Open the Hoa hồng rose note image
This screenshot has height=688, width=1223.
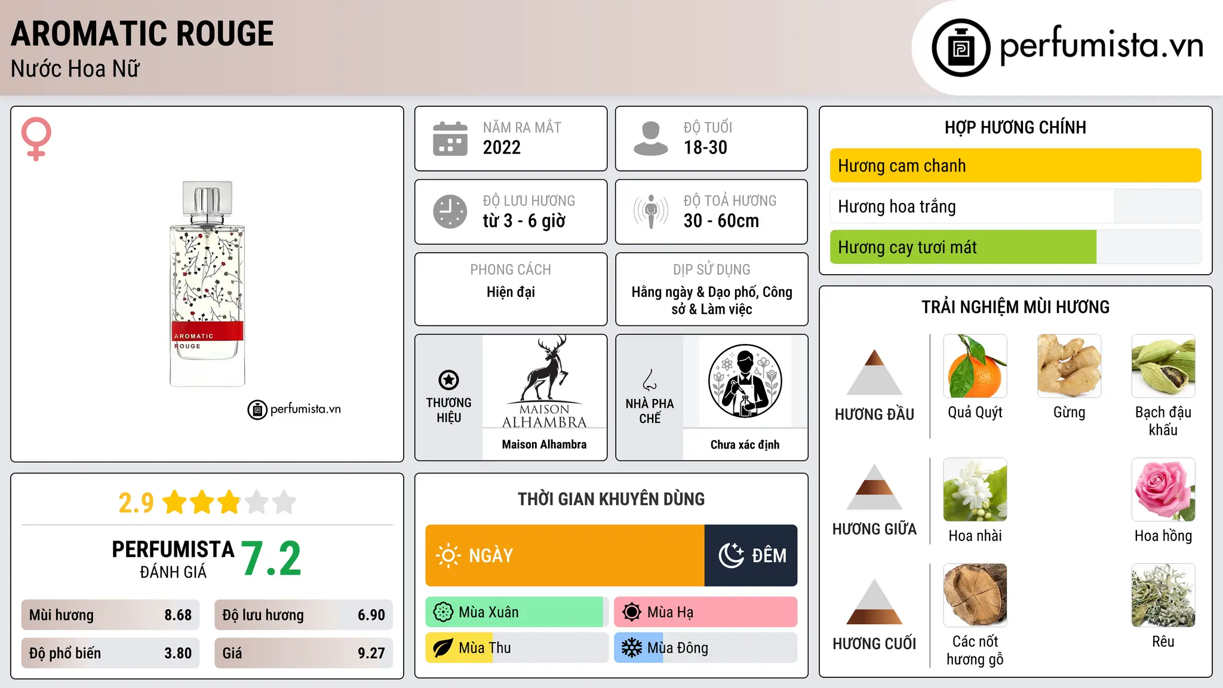(1163, 490)
